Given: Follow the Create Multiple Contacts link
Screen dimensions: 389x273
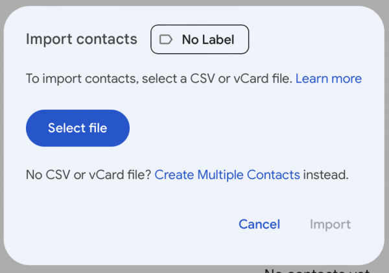Looking at the screenshot, I should point(228,174).
